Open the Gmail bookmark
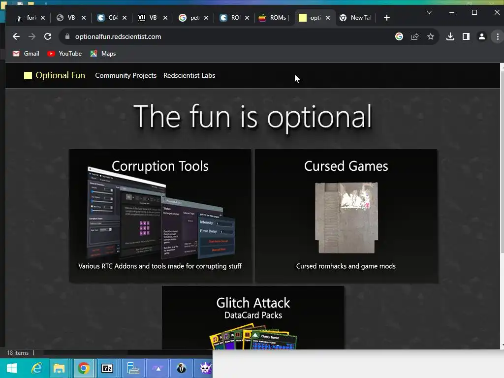Image resolution: width=504 pixels, height=378 pixels. tap(26, 54)
